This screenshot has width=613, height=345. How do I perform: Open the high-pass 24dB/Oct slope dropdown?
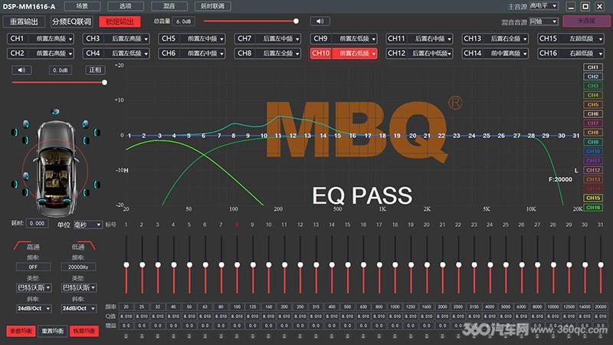34,308
